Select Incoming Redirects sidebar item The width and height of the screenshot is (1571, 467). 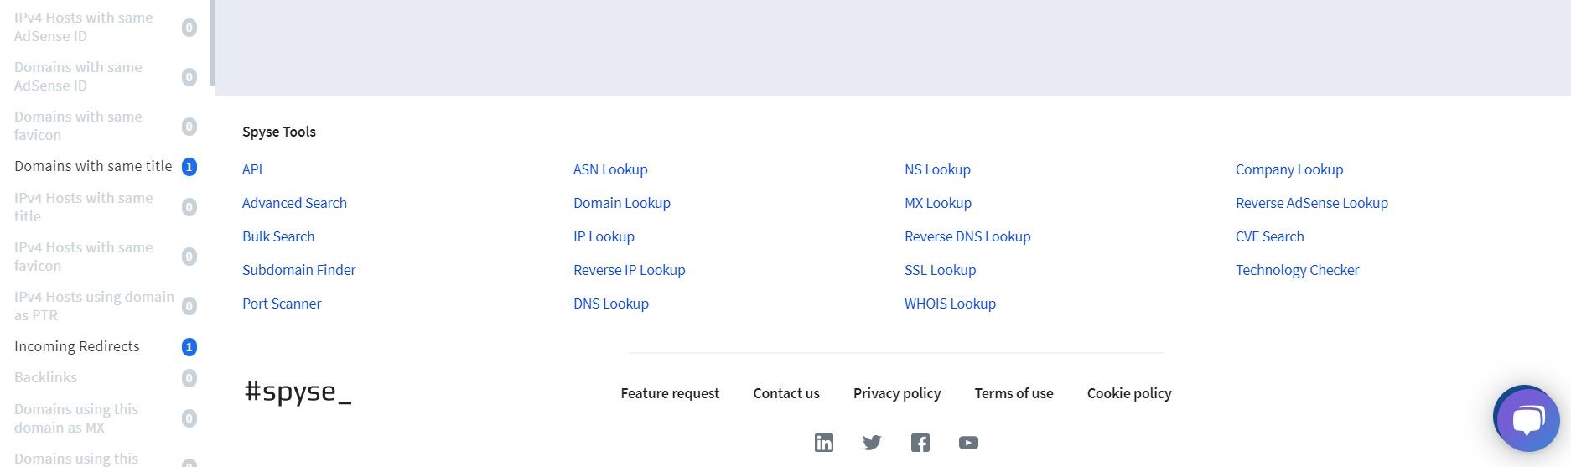[77, 346]
